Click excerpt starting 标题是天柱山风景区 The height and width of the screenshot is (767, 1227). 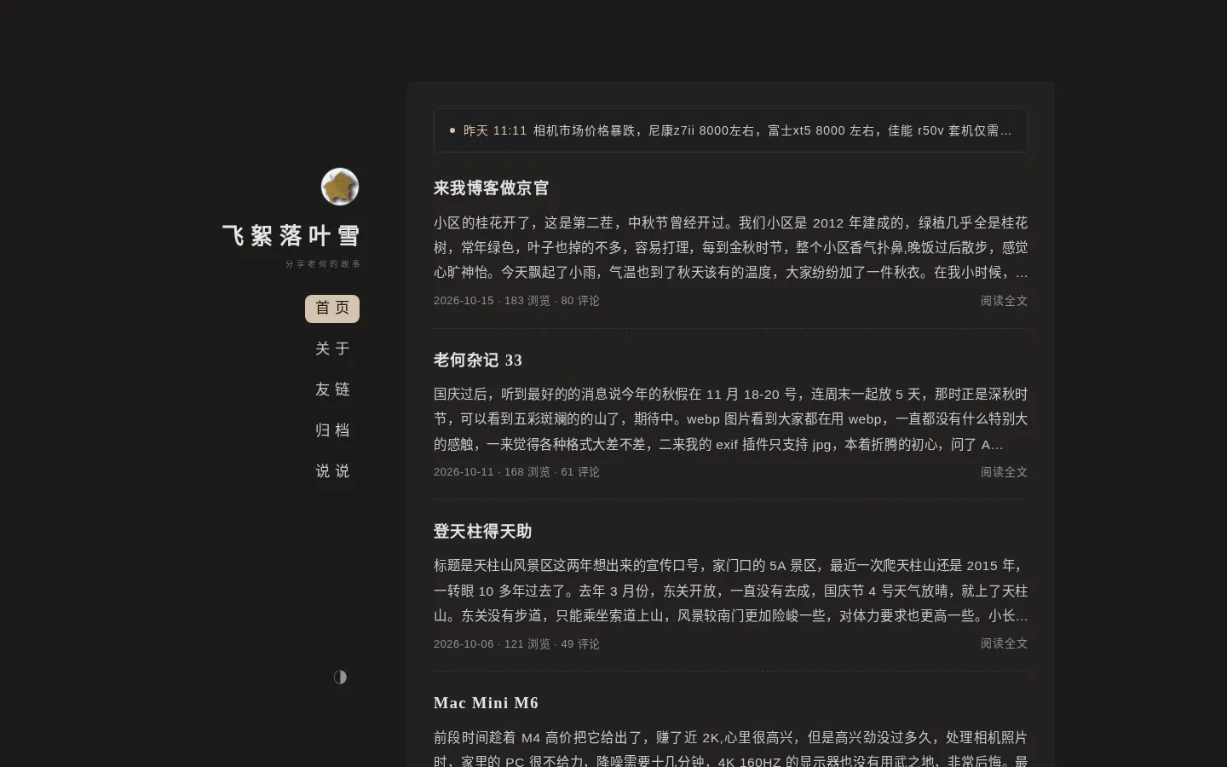tap(731, 591)
